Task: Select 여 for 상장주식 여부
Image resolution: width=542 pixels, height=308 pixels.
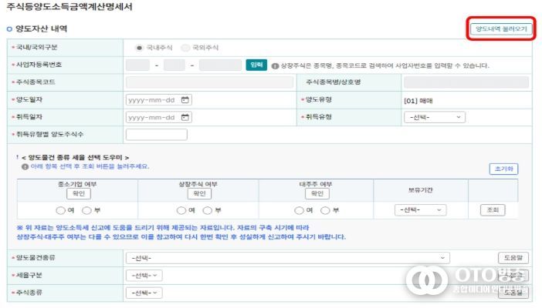Action: click(x=181, y=210)
